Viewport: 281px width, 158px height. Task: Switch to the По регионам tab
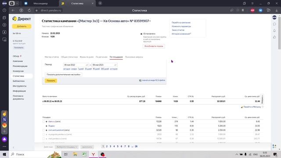point(101,57)
